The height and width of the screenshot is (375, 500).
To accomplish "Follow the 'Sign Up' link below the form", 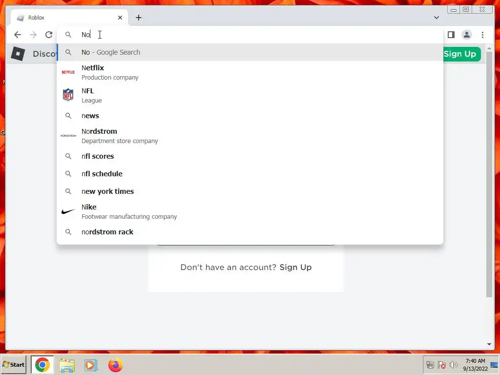I will [295, 267].
